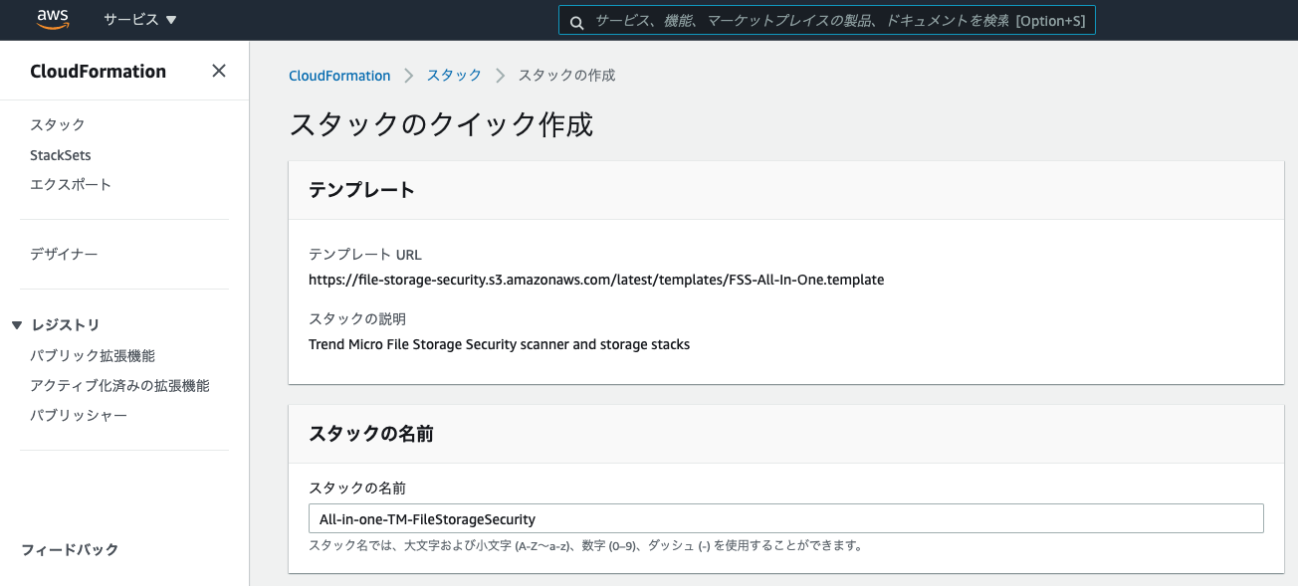Click the template URL text
The height and width of the screenshot is (586, 1298).
coord(596,280)
